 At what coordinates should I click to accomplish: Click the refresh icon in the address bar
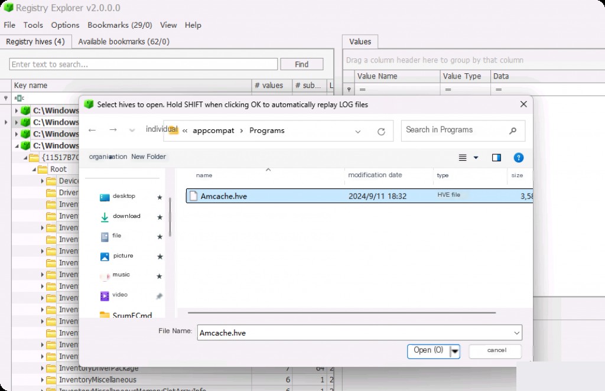381,132
